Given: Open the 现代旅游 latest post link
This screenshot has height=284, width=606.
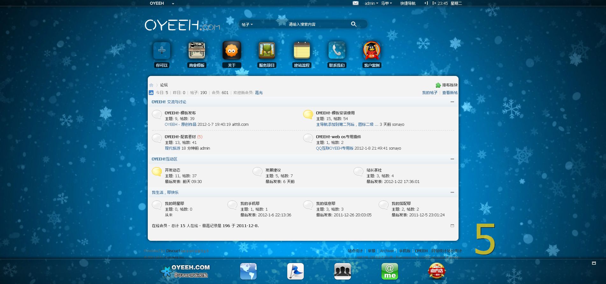Looking at the screenshot, I should 173,148.
